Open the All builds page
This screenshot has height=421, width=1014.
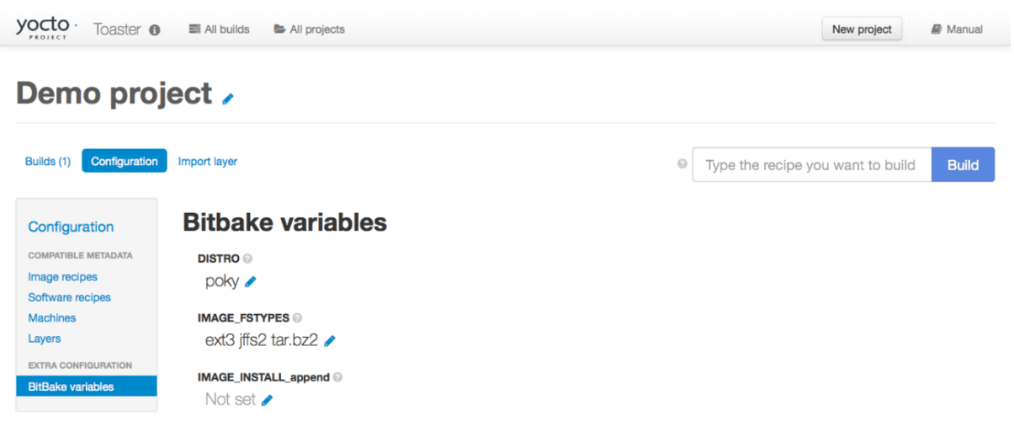[x=220, y=29]
